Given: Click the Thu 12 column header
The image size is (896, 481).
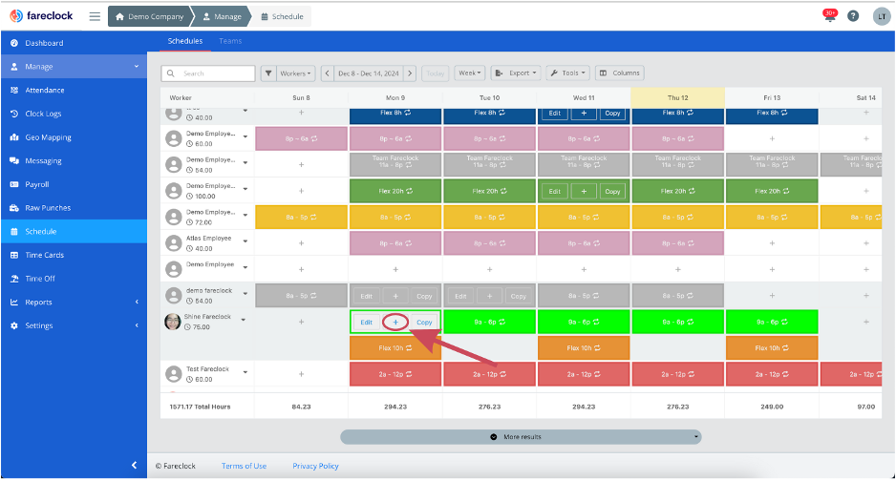Looking at the screenshot, I should 677,97.
